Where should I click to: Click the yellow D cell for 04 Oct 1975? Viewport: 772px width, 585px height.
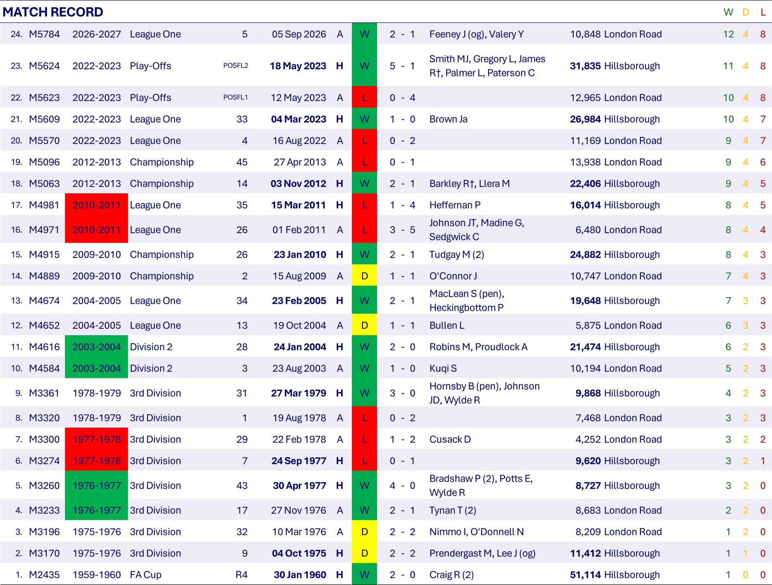364,553
